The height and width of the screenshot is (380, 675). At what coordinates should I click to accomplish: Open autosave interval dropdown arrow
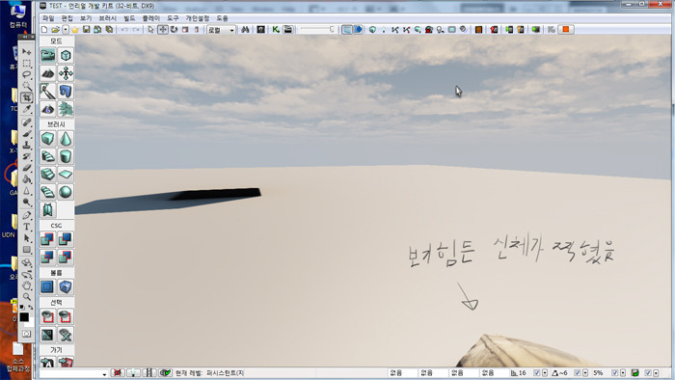tap(656, 373)
